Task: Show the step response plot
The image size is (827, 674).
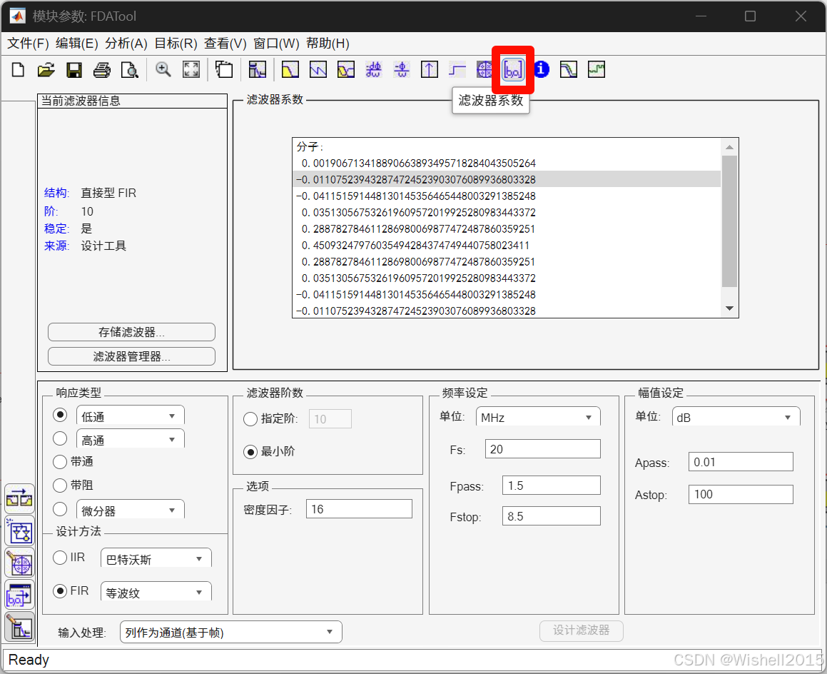Action: 457,70
